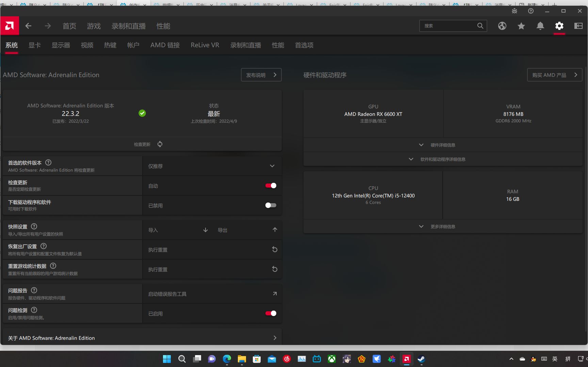
Task: Open the help question mark in title bar
Action: click(530, 11)
